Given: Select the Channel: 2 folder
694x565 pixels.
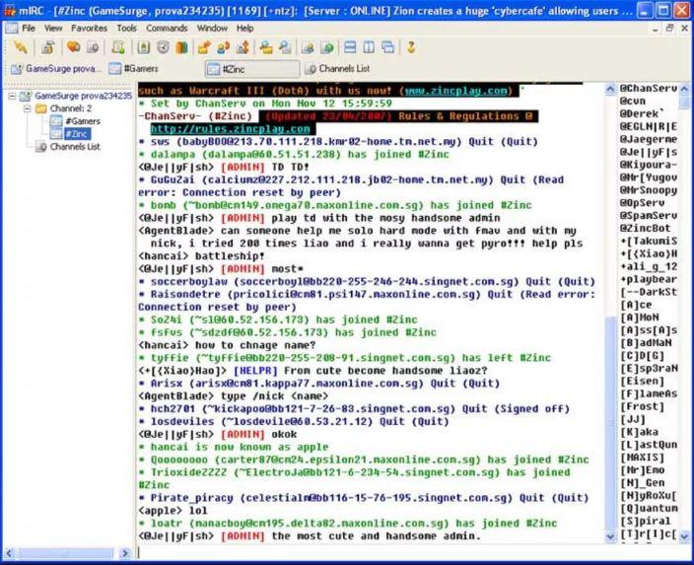Looking at the screenshot, I should (70, 108).
